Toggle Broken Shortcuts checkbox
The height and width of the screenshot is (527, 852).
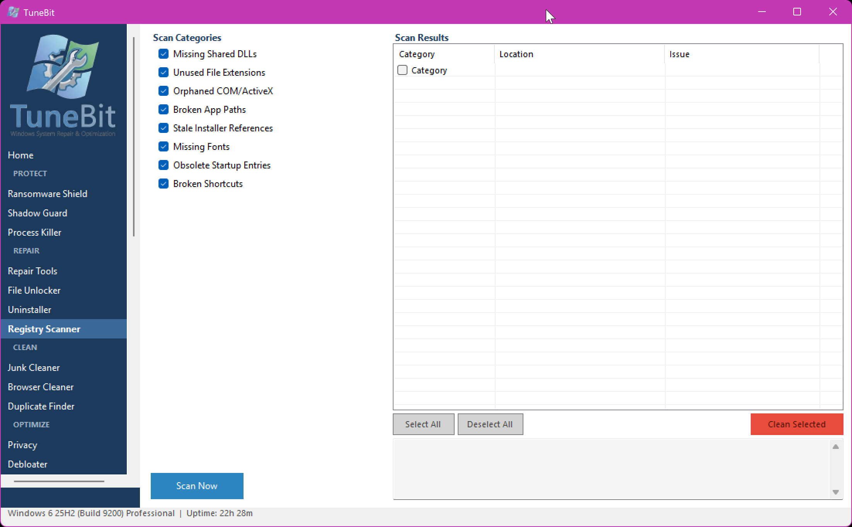(164, 184)
